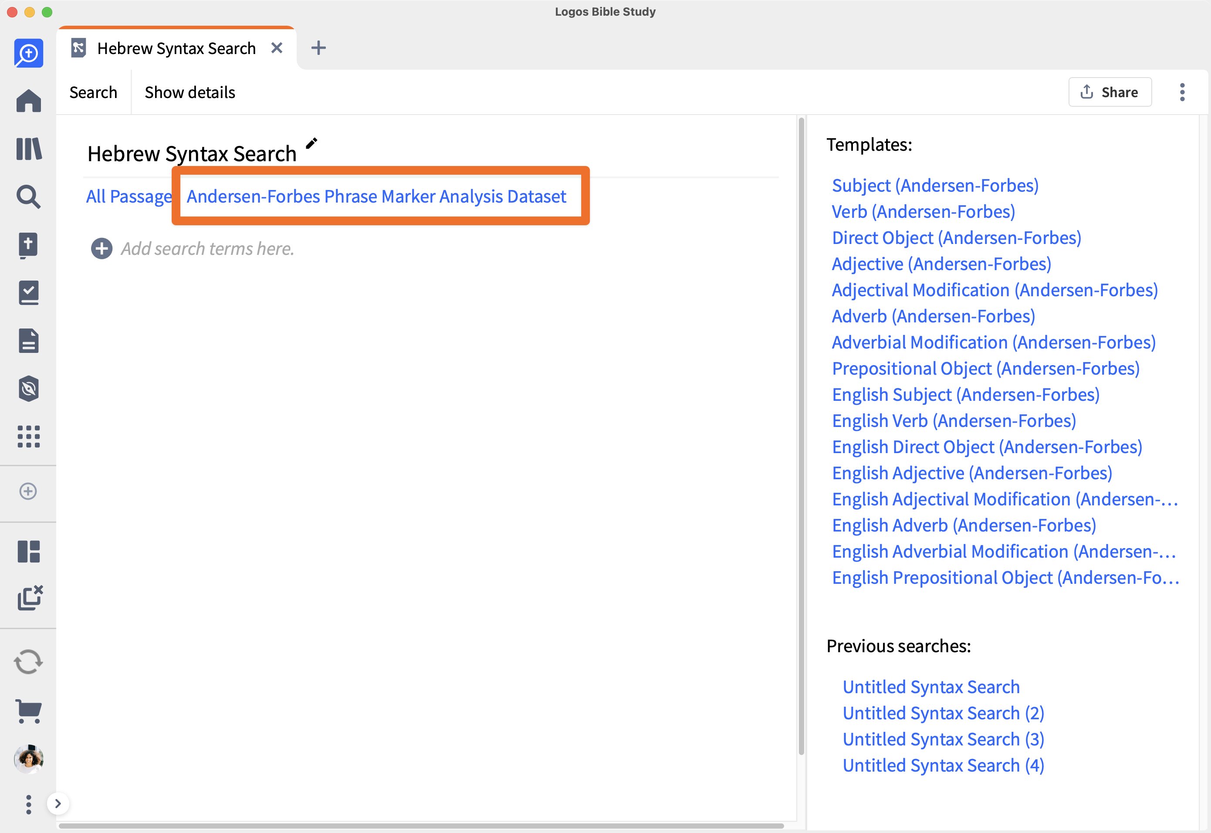Screen dimensions: 1211x833
Task: Click the plus icon to add search terms
Action: 102,248
